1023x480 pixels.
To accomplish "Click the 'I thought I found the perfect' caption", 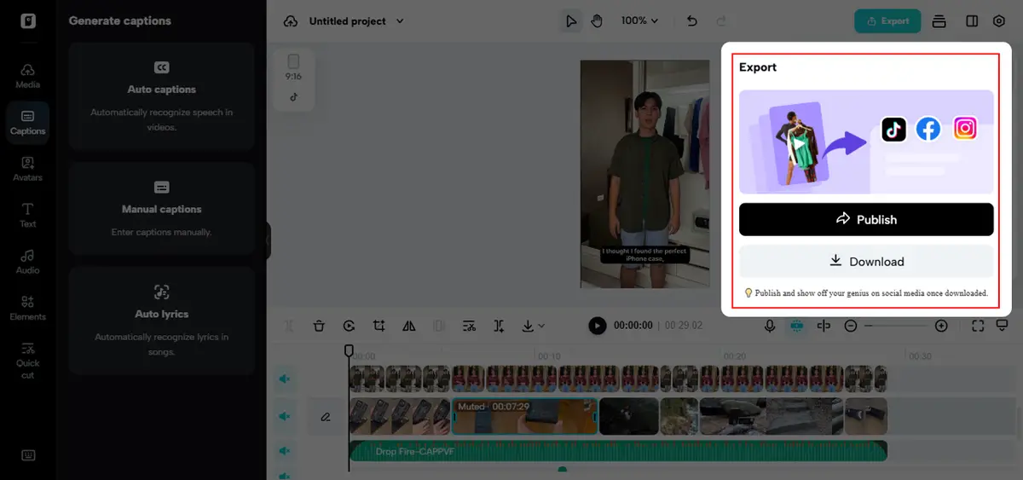I will click(x=644, y=256).
